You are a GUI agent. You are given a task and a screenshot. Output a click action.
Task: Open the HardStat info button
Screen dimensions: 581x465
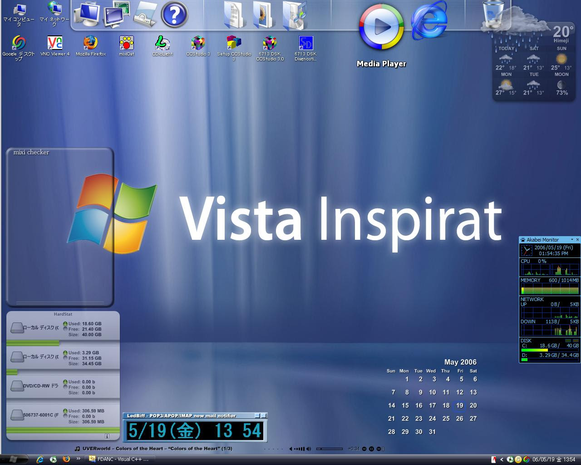tap(107, 436)
